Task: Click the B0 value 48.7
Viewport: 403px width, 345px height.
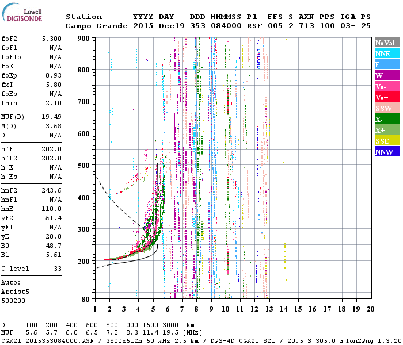Action: [x=54, y=246]
